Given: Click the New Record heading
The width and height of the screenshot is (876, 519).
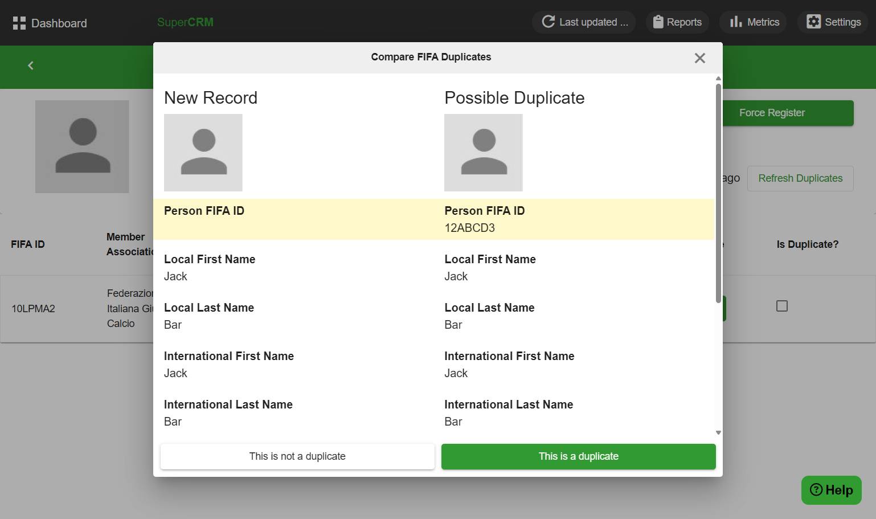Looking at the screenshot, I should tap(211, 98).
